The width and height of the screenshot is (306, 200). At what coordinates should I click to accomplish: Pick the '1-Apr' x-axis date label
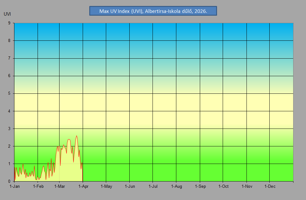click(x=83, y=187)
